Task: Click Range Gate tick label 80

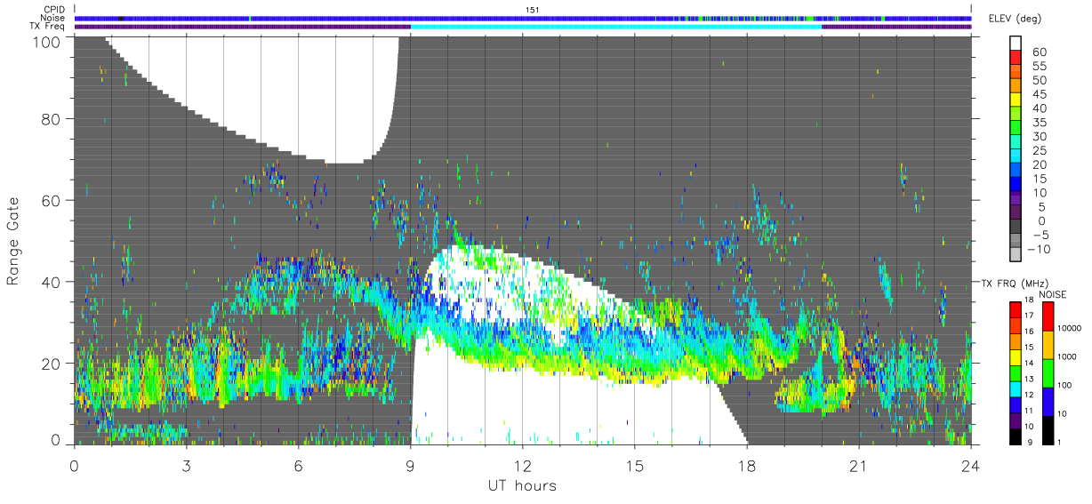Action: (x=51, y=118)
